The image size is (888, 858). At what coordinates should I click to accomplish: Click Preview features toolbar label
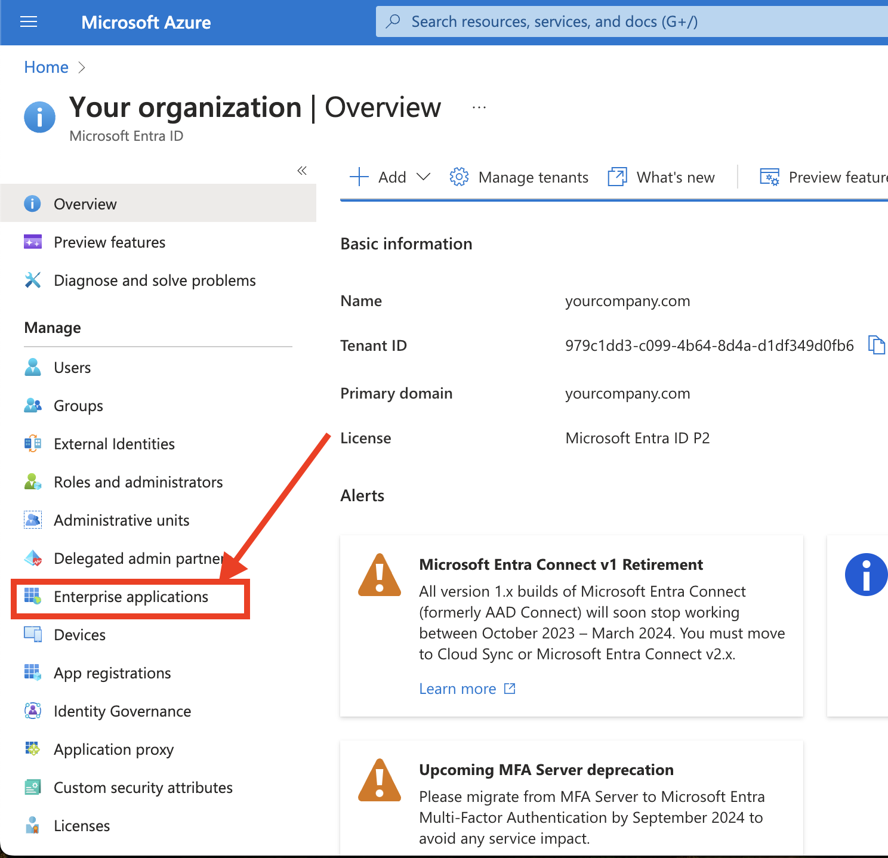point(838,177)
